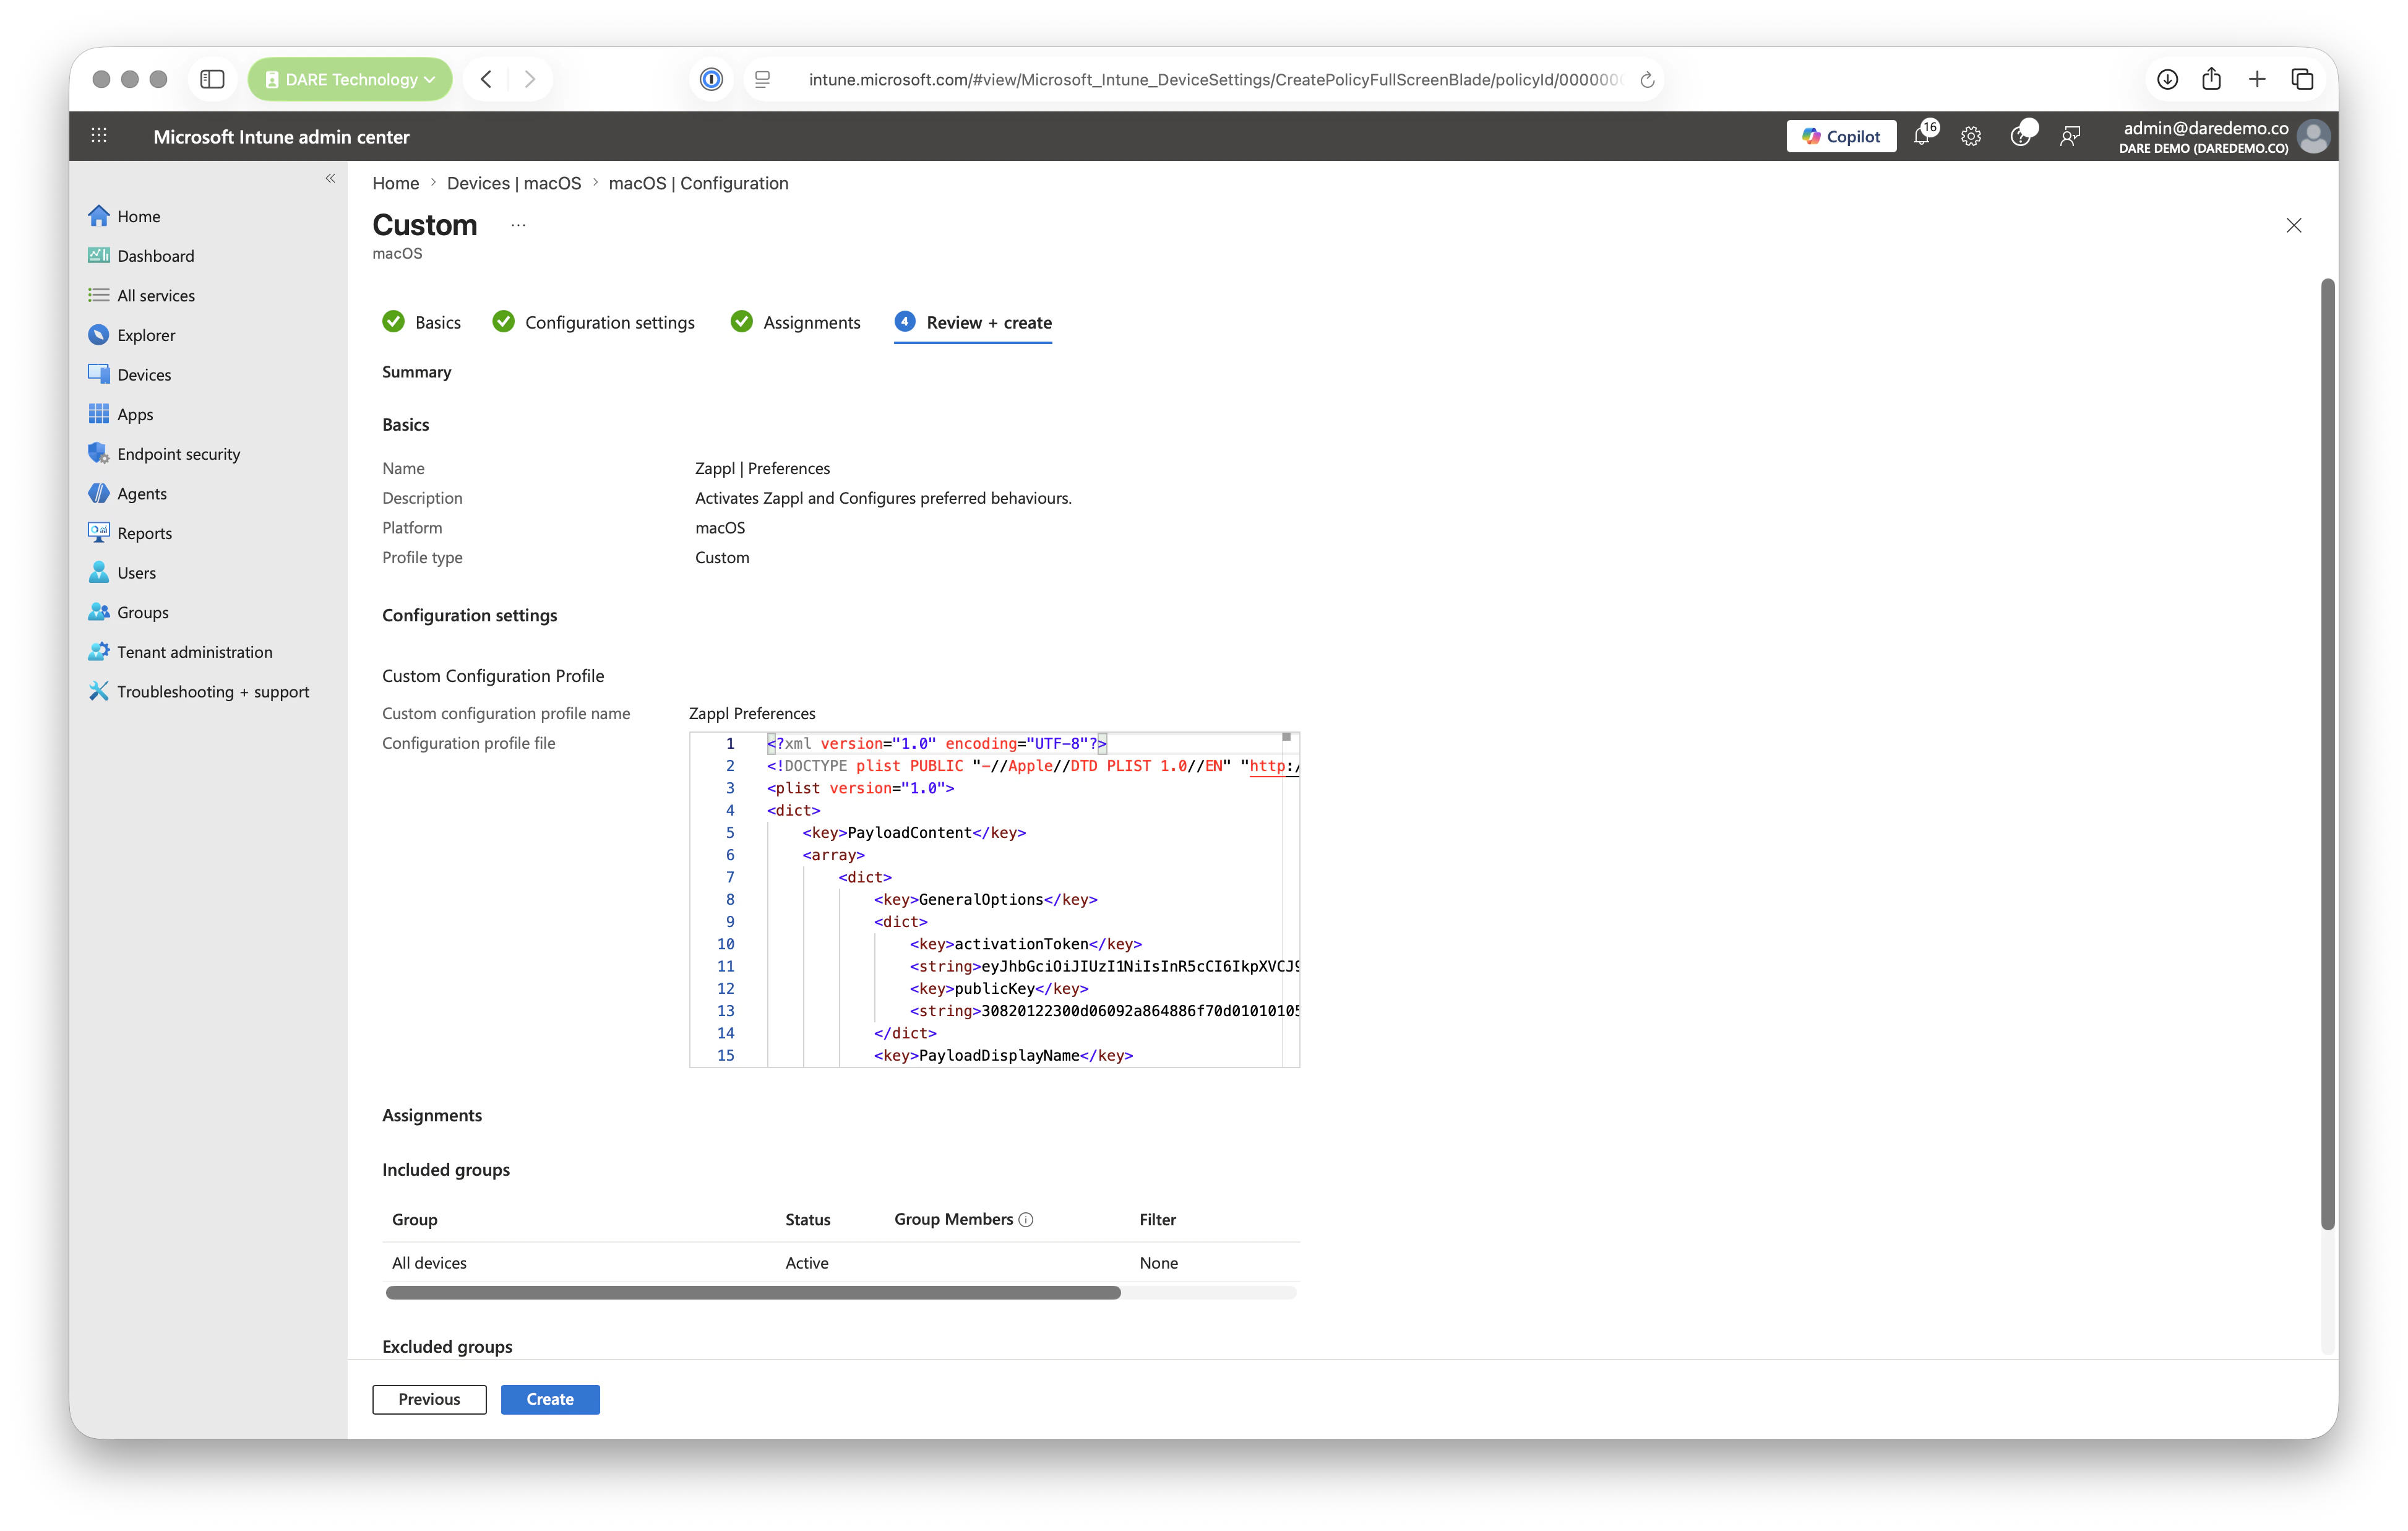Open the Intune settings gear

[1970, 136]
